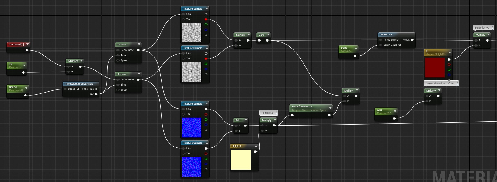Expand the Sqrt node arrow
Screen dimensions: 497x182
pyautogui.click(x=268, y=35)
